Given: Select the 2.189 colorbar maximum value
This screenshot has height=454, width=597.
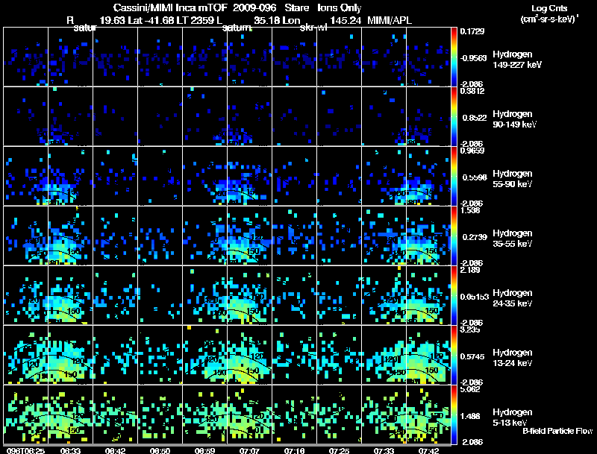Looking at the screenshot, I should click(470, 270).
